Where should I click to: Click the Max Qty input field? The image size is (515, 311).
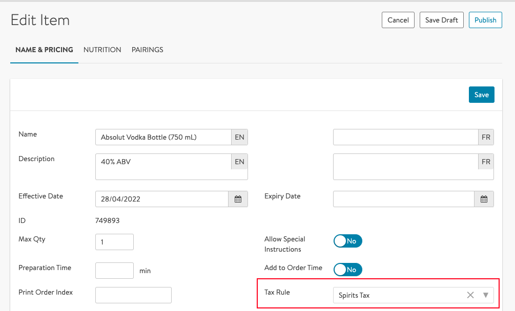[114, 242]
